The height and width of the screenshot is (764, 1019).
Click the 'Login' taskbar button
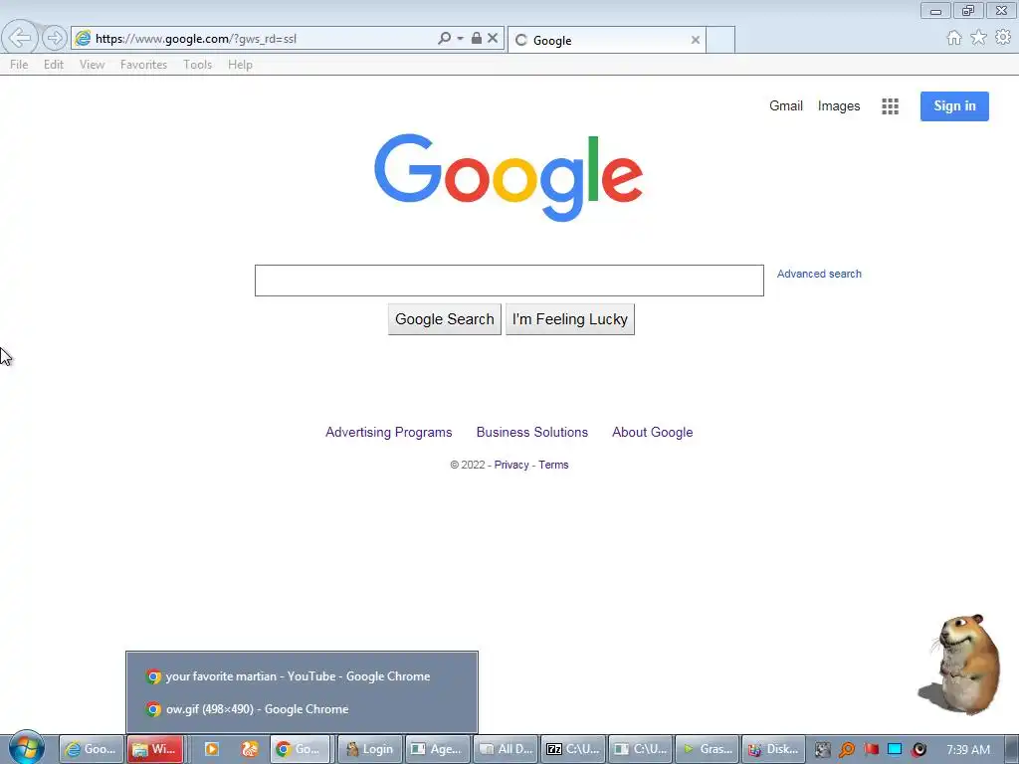coord(370,749)
